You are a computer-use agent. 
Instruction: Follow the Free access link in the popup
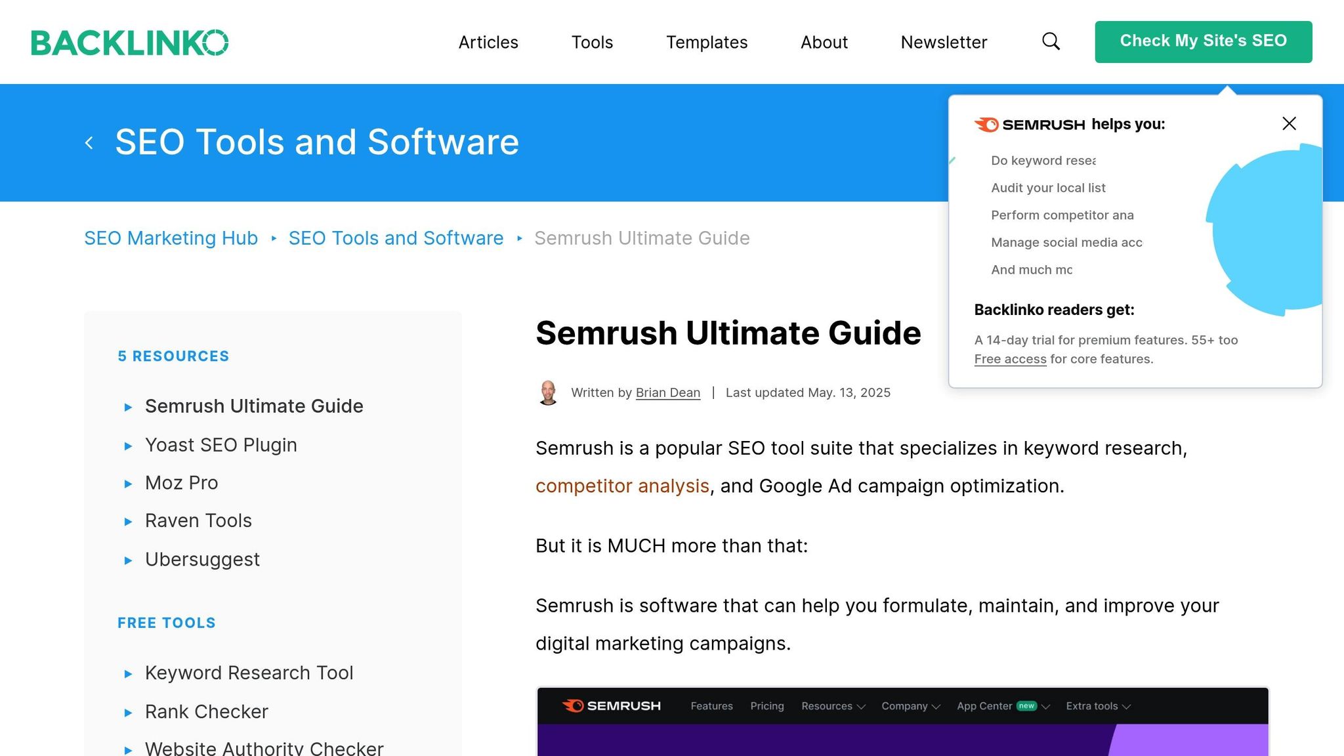coord(1009,359)
